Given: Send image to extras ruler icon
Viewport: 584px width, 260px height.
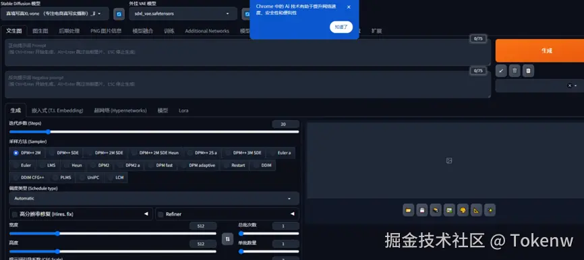Looking at the screenshot, I should pyautogui.click(x=476, y=210).
